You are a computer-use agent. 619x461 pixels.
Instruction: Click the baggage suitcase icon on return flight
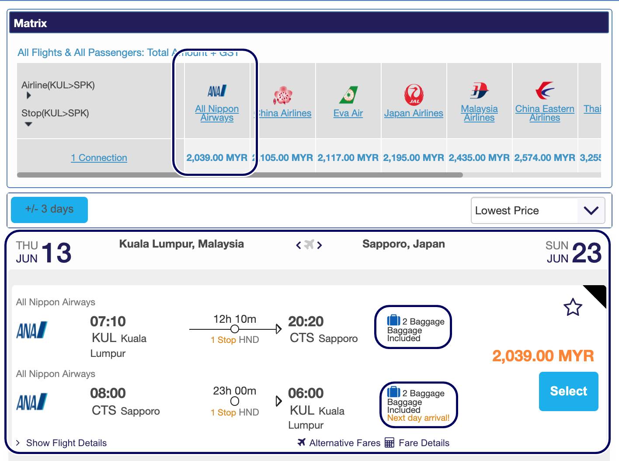[x=393, y=392]
